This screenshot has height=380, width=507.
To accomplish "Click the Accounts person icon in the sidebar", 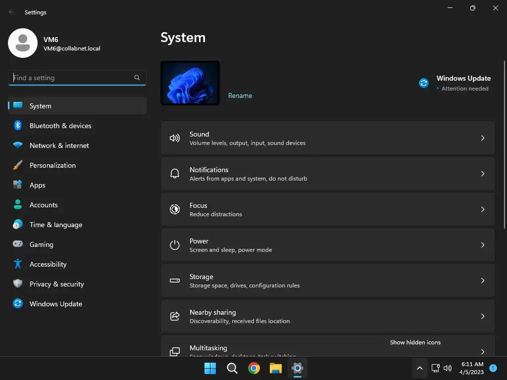I will pyautogui.click(x=18, y=204).
